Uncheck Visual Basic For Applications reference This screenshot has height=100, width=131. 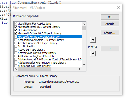pyautogui.click(x=16, y=24)
